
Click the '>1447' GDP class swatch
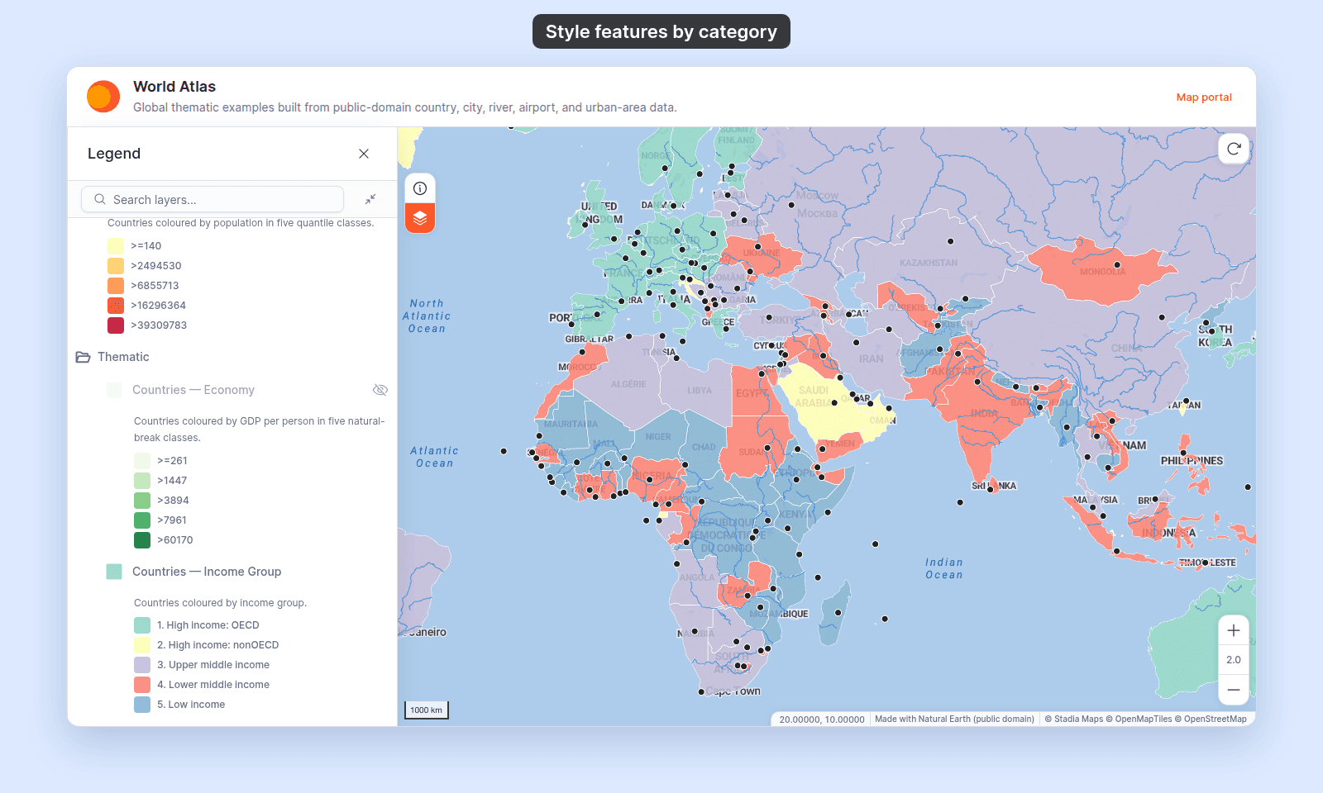(x=142, y=481)
